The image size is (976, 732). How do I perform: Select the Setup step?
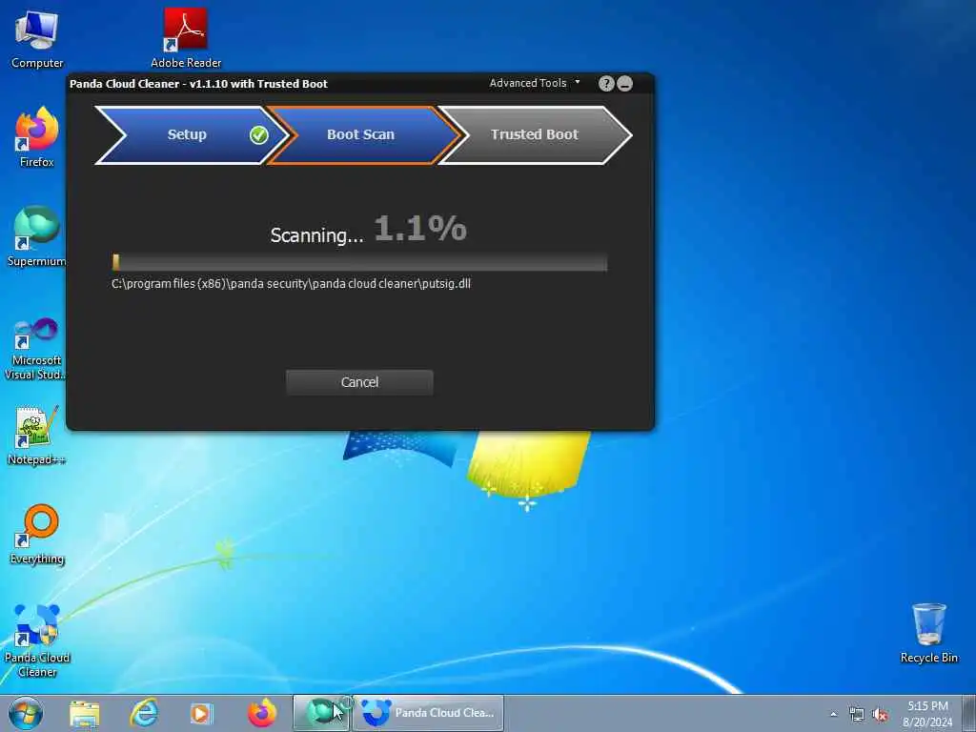tap(192, 135)
